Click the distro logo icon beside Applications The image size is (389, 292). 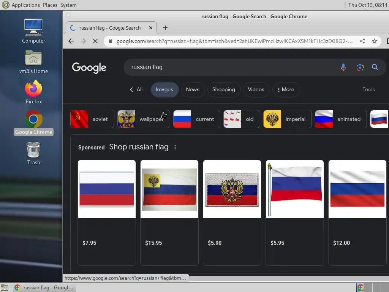[5, 5]
